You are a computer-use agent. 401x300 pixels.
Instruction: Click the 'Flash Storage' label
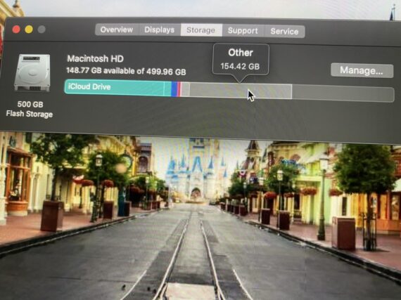pyautogui.click(x=30, y=114)
